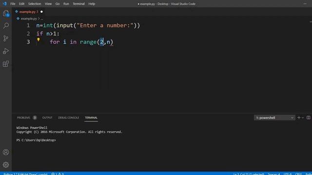The width and height of the screenshot is (312, 175).
Task: Click the 'range' keyword on line 3
Action: click(88, 42)
